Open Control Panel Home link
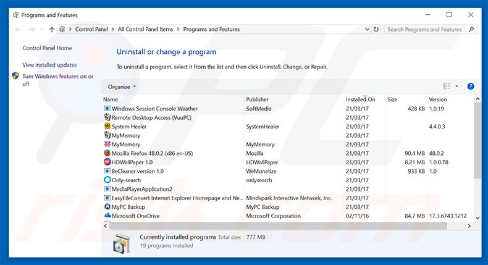This screenshot has width=488, height=265. [47, 48]
